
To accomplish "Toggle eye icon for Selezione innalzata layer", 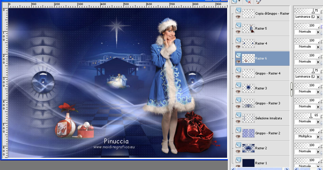I will point(238,122).
